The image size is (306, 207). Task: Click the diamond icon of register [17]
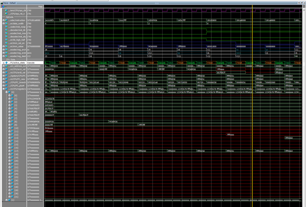pyautogui.click(x=12, y=151)
